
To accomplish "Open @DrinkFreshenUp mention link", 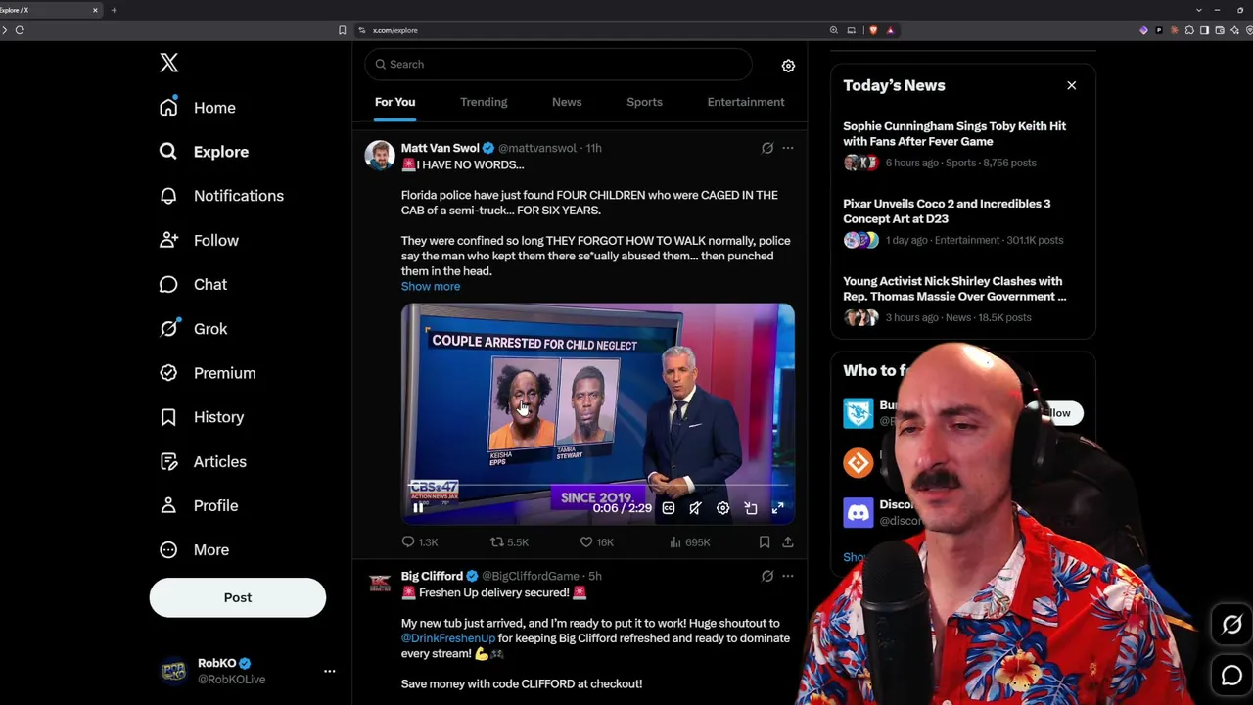I will 448,638.
